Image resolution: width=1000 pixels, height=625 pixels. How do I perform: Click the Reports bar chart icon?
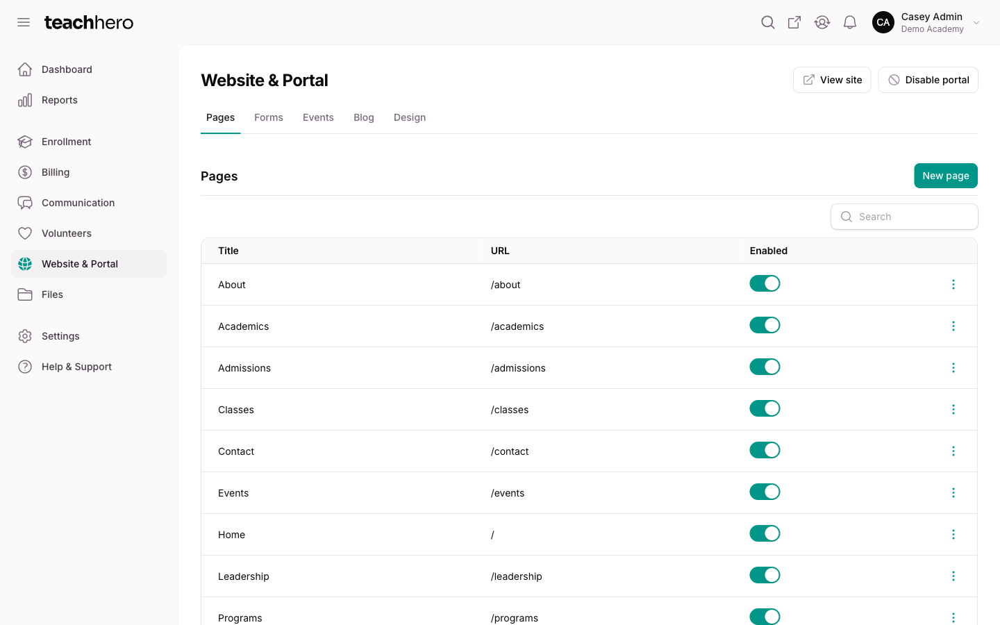(x=25, y=100)
